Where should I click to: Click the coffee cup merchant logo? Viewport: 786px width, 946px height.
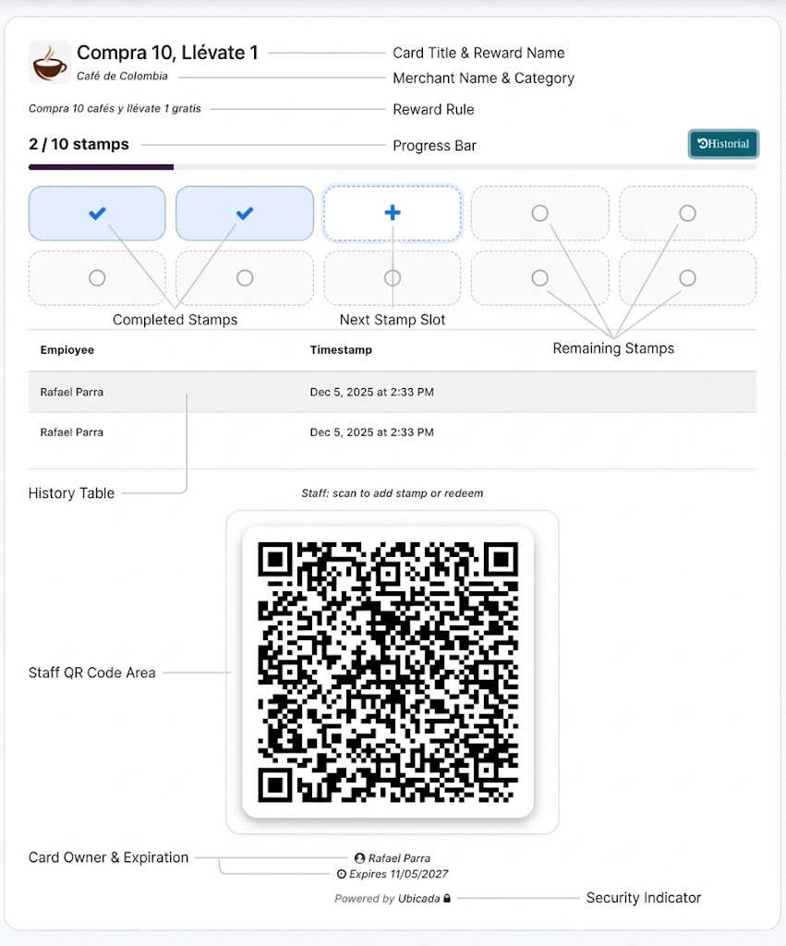pos(50,62)
